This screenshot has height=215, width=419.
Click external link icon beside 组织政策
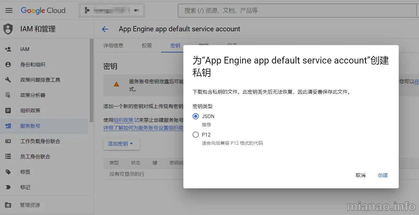[x=136, y=120]
